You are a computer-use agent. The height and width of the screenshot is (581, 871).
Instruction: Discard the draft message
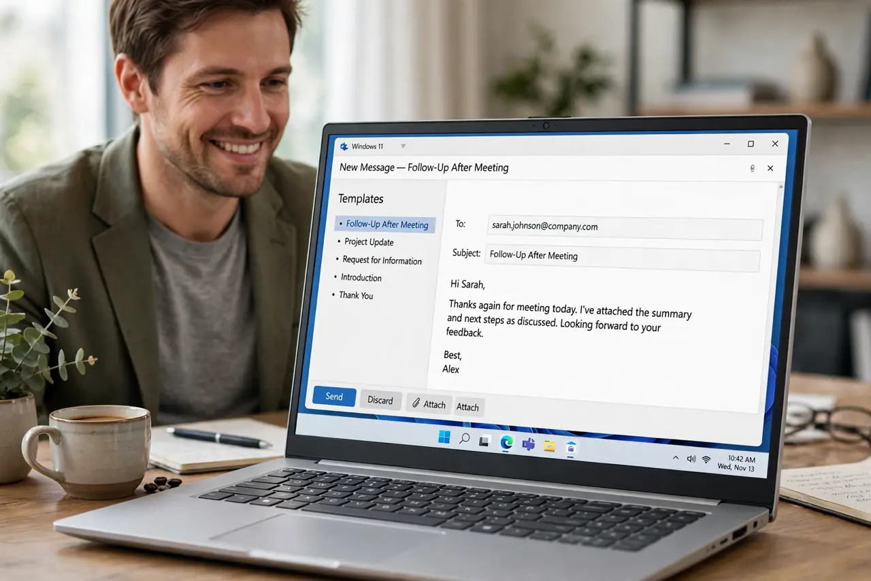coord(380,400)
